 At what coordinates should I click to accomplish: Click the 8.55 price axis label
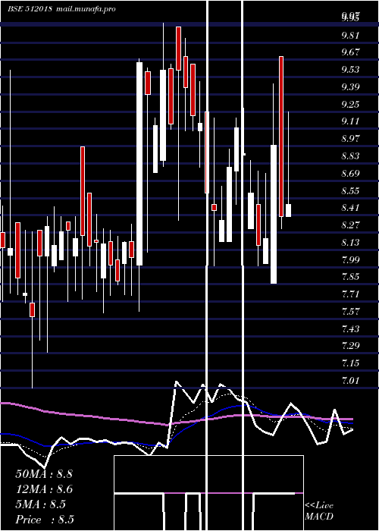pyautogui.click(x=350, y=190)
